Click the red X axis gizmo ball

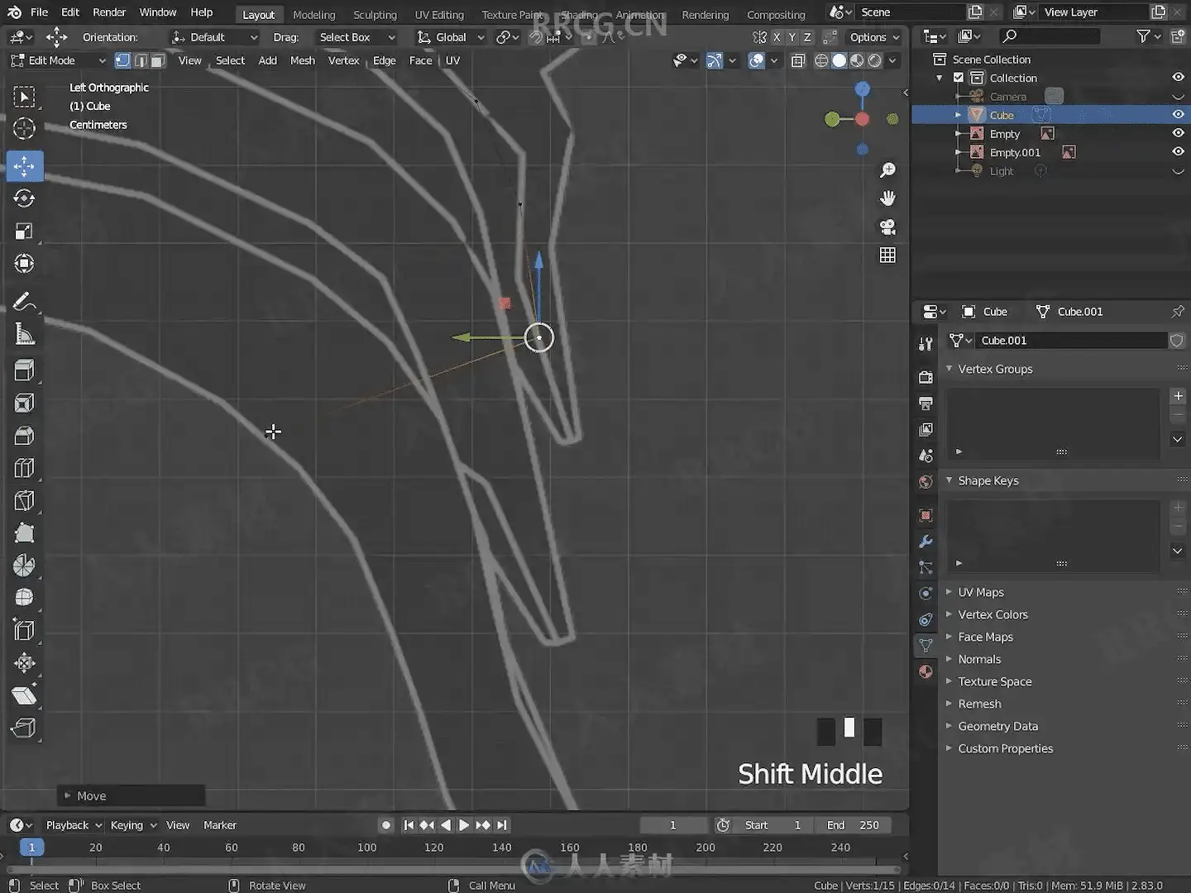pyautogui.click(x=863, y=119)
